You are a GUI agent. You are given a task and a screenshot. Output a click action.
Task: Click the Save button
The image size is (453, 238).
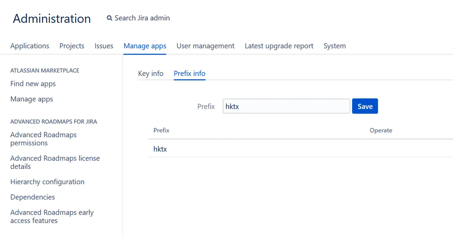[365, 106]
